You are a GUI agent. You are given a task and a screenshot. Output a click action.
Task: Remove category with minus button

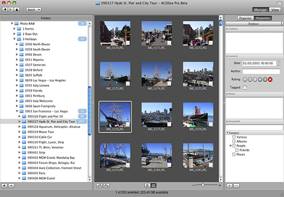236,185
